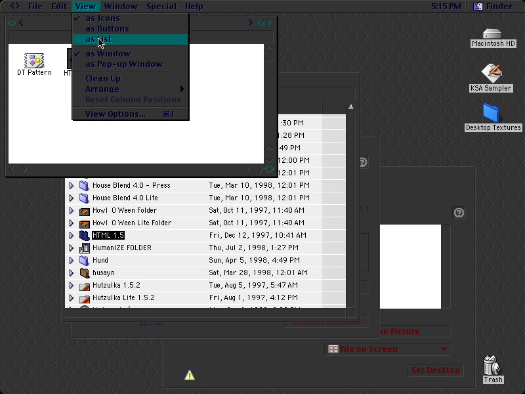This screenshot has width=525, height=394.
Task: Expand the Hutzulka 1.5.2 disclosure triangle
Action: coord(72,286)
